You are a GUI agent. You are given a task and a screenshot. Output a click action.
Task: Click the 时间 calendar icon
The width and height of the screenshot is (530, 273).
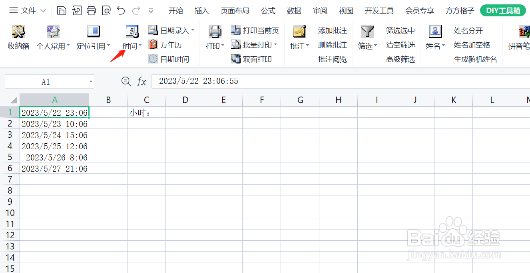pos(132,32)
